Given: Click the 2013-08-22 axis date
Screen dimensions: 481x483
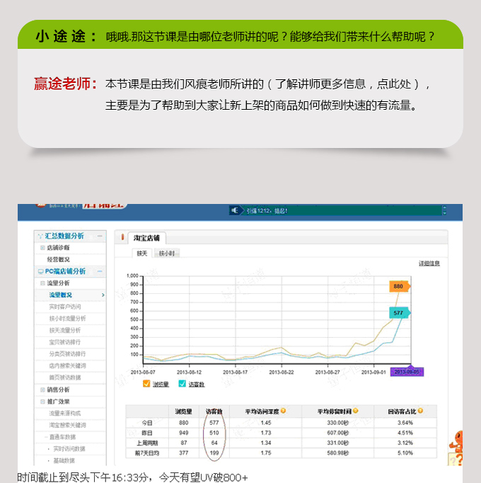Looking at the screenshot, I should 282,372.
